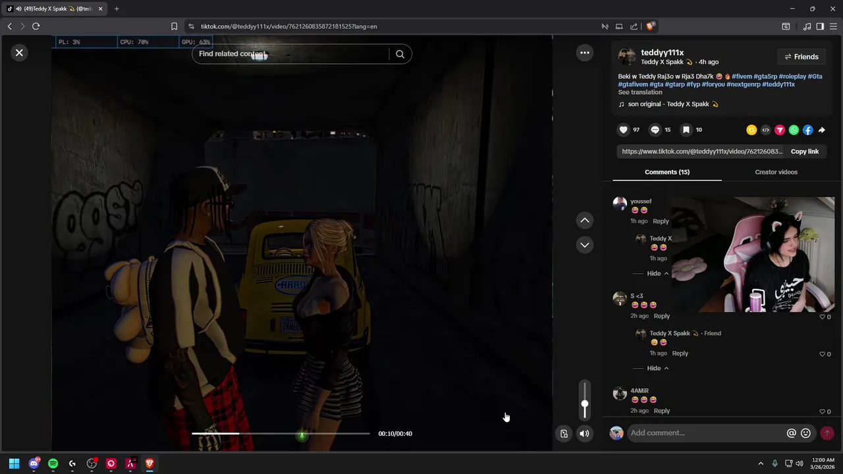Like Teddy X Spakk's Friend reply
Viewport: 843px width, 474px height.
(823, 354)
